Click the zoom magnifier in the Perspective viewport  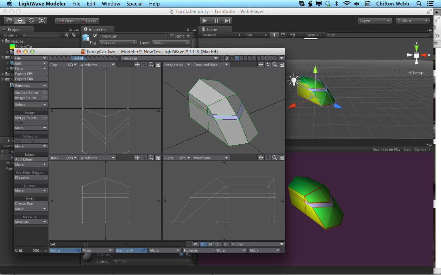(275, 65)
